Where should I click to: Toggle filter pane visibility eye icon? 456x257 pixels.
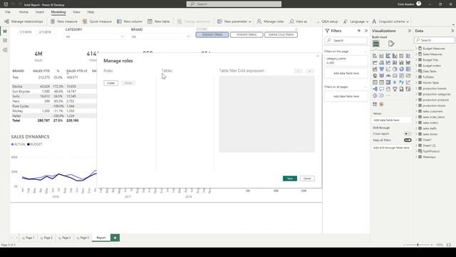(359, 31)
